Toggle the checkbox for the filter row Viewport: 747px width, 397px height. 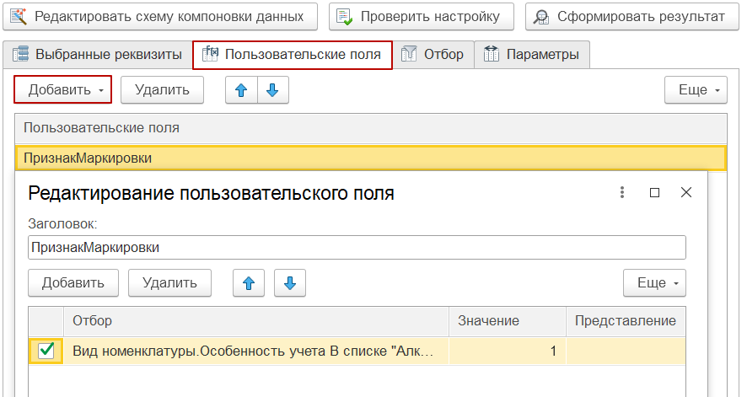pyautogui.click(x=46, y=351)
